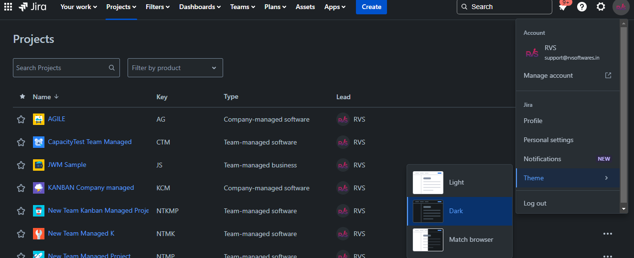
Task: Click RVS lead avatar in AGILE row
Action: pos(343,119)
